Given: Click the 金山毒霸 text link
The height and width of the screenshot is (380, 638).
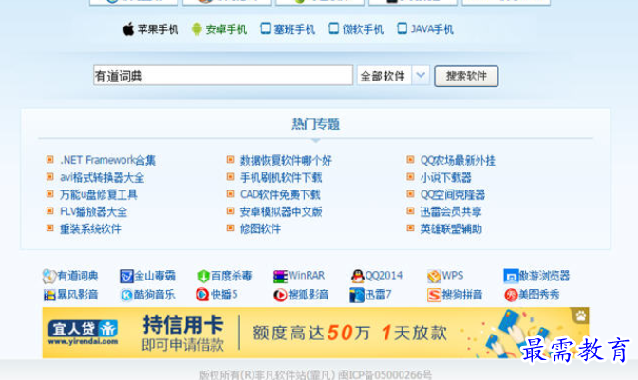Looking at the screenshot, I should (154, 276).
